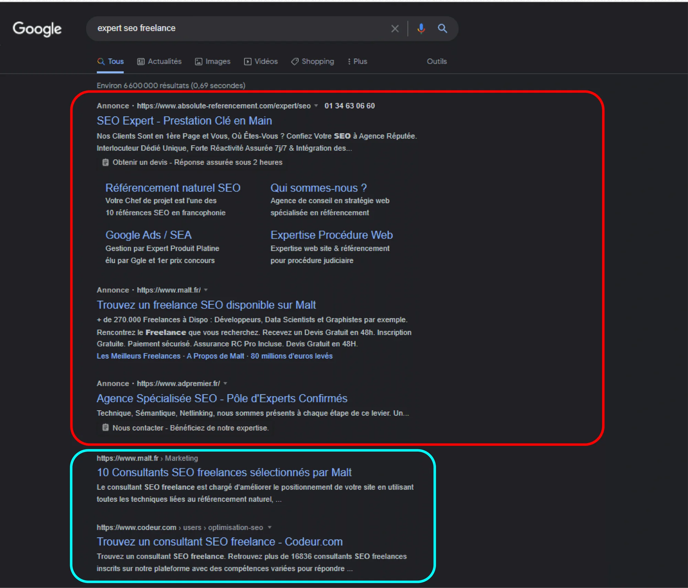688x588 pixels.
Task: Open Trouvez un consultant SEO freelance - Codeur.com
Action: pyautogui.click(x=219, y=542)
